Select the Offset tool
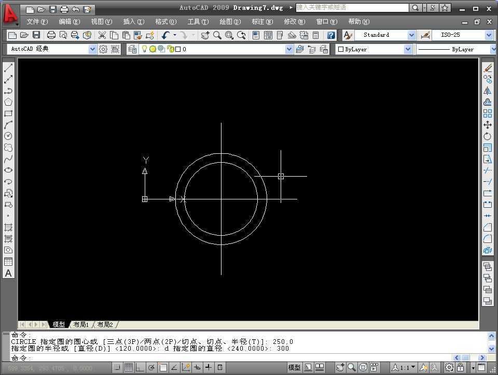Viewport: 498px width, 375px height. [488, 102]
